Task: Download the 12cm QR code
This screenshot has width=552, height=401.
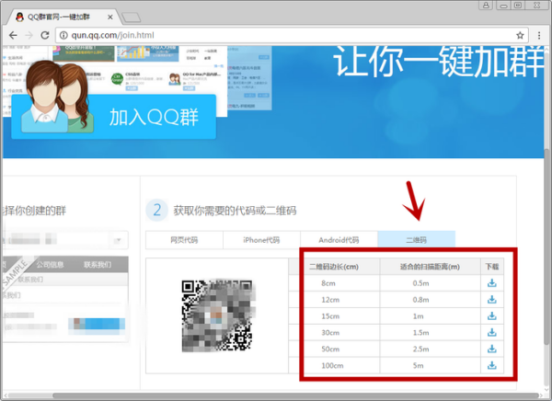Action: point(492,300)
